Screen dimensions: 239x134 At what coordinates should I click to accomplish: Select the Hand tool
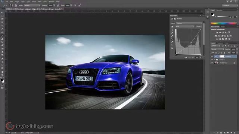coord(2,72)
